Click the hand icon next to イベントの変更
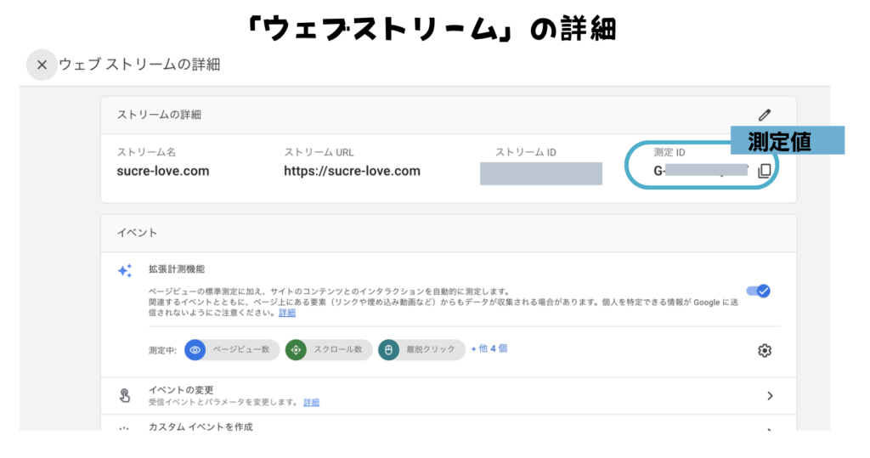This screenshot has width=870, height=458. (x=125, y=395)
